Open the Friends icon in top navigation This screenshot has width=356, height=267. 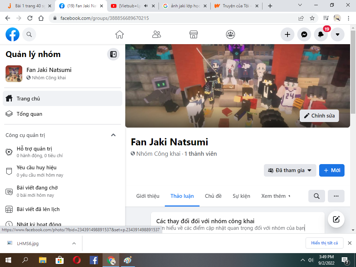click(156, 34)
